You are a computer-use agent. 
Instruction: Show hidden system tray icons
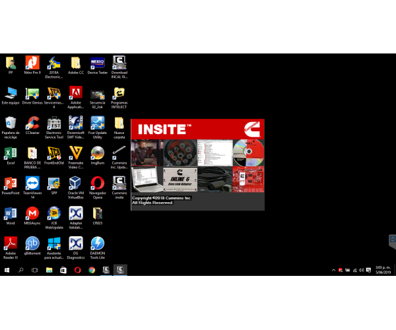point(333,270)
